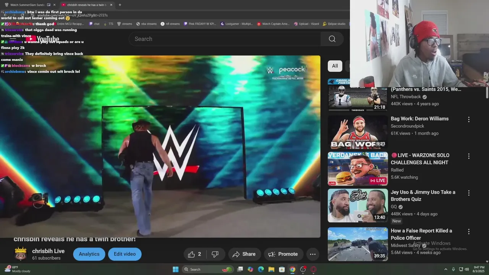Click the Share button
Image resolution: width=489 pixels, height=275 pixels.
click(244, 254)
